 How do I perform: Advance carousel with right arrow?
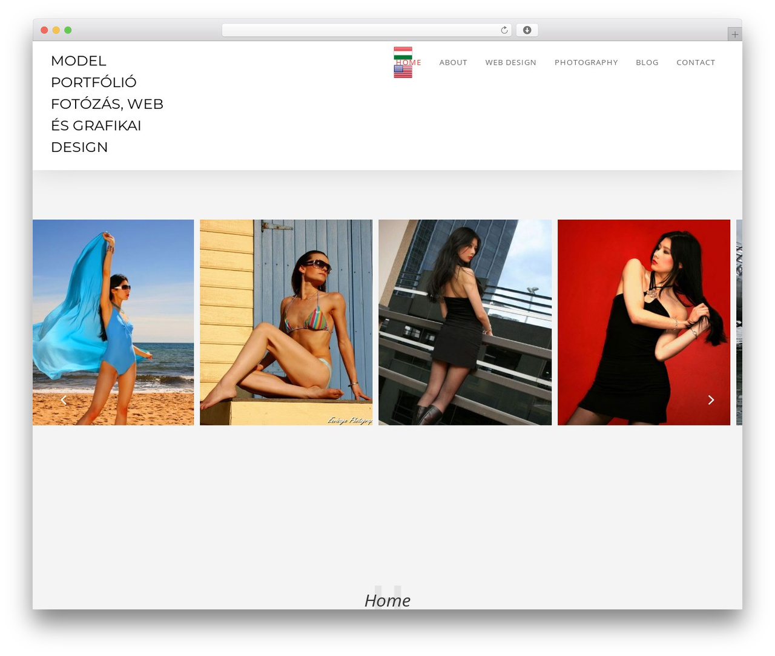(x=711, y=400)
